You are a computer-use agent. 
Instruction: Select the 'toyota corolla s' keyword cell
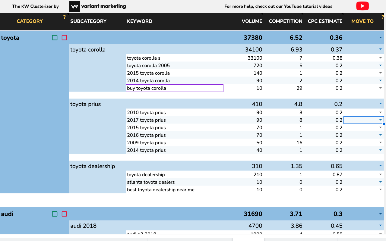pyautogui.click(x=175, y=58)
